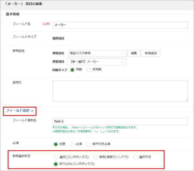Click the フィールド識別名 field showing field-2

click(120, 121)
